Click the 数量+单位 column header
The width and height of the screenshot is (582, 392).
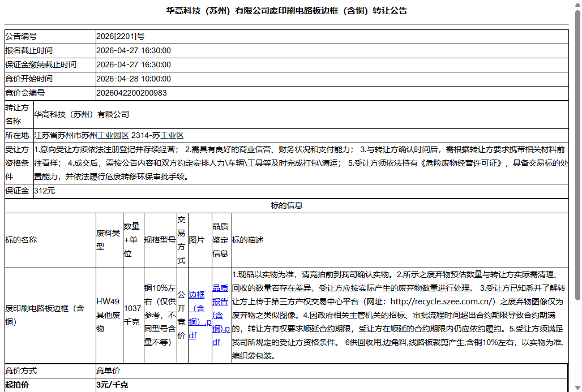click(134, 240)
